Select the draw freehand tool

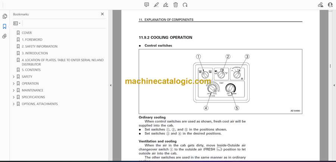pyautogui.click(x=166, y=5)
